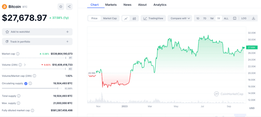261x117 pixels.
Task: Click plus icon on Add to watchlist
Action: point(67,32)
